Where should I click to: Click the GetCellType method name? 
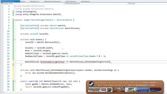pyautogui.click(x=50, y=81)
